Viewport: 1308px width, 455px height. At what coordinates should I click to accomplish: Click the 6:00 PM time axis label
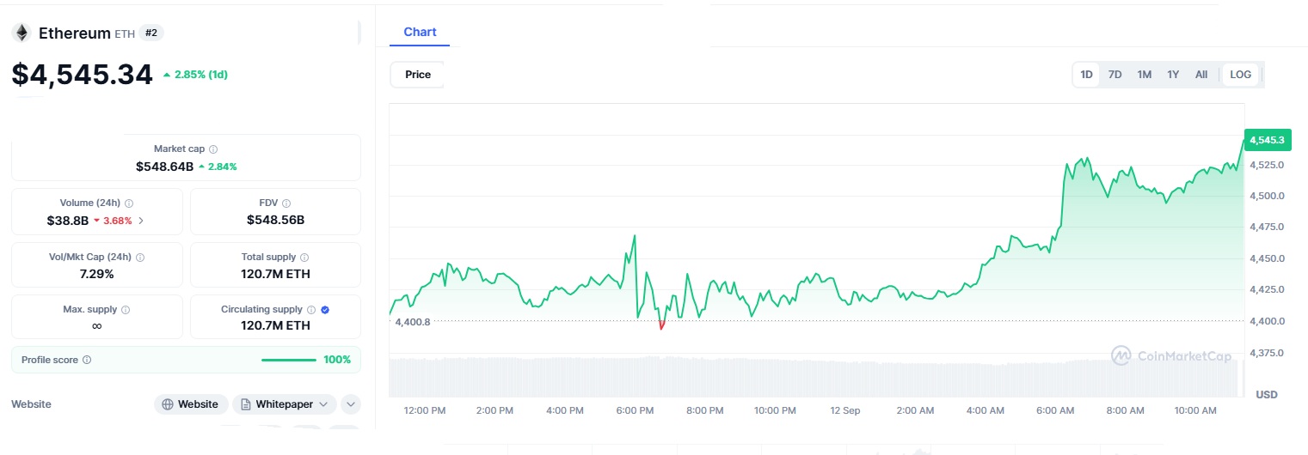pyautogui.click(x=635, y=411)
